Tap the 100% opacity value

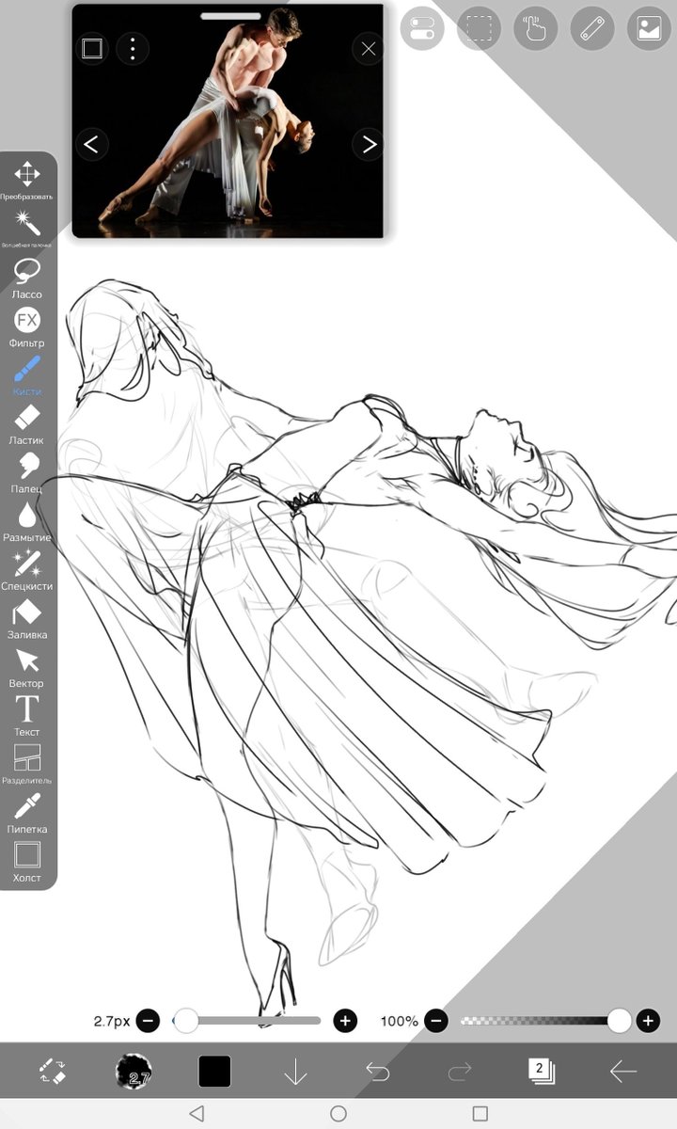pyautogui.click(x=400, y=1021)
